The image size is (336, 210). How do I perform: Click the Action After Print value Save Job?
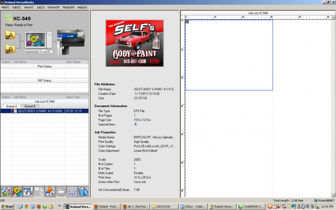(140, 182)
